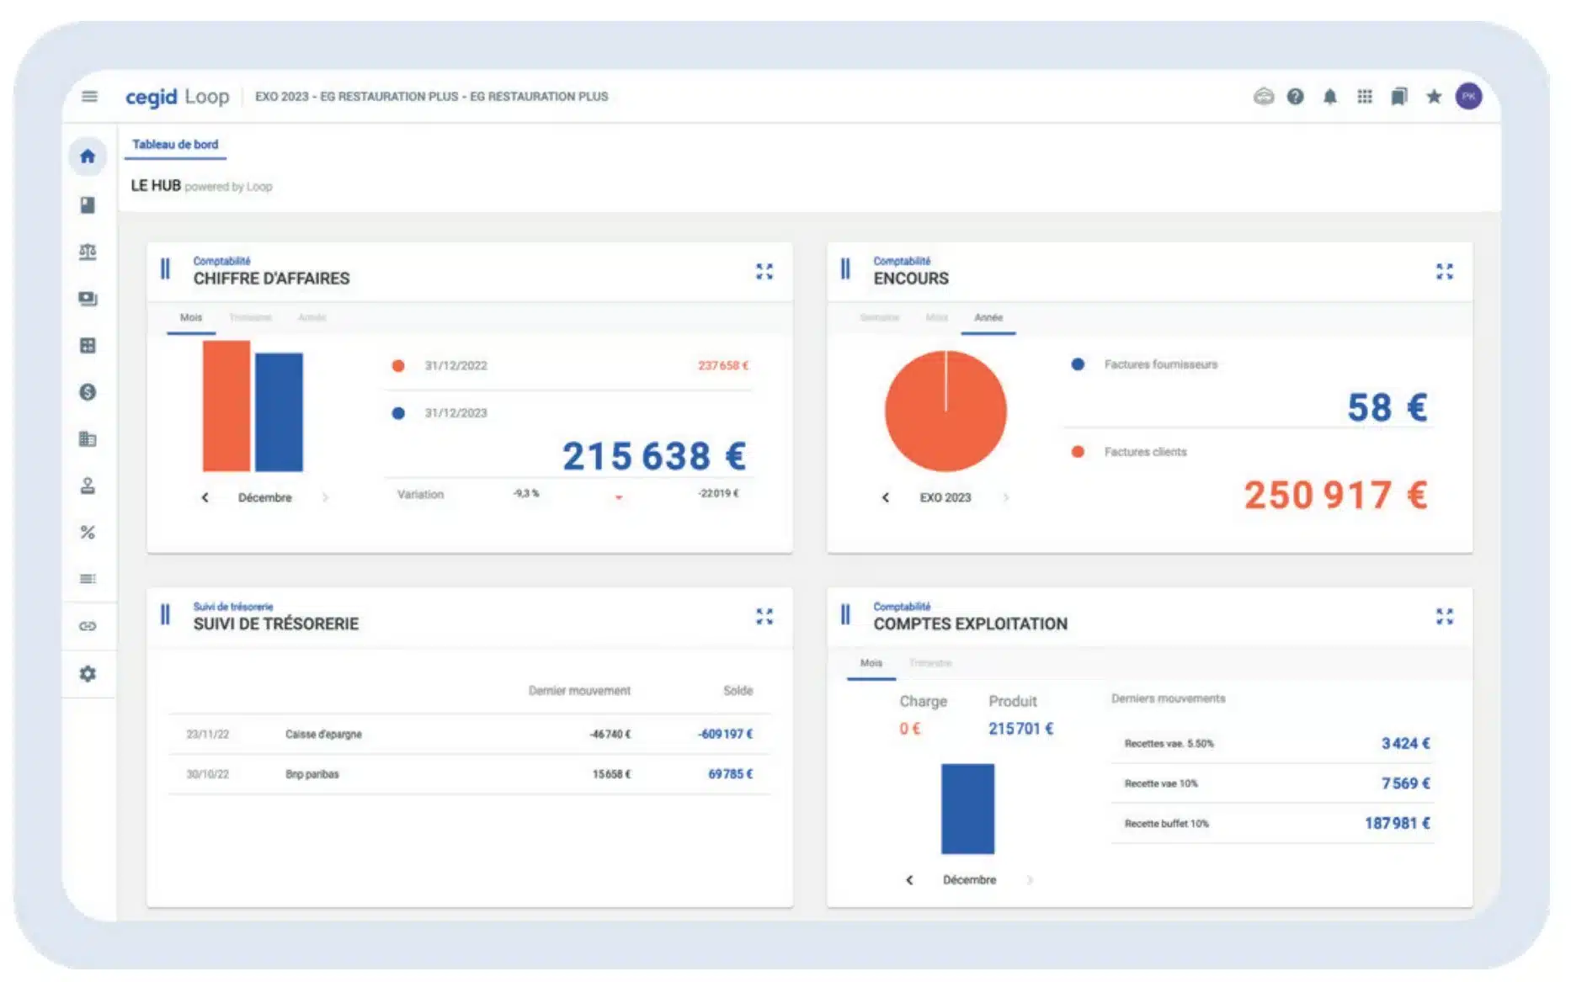Open the percent sidebar icon
This screenshot has width=1571, height=982.
88,533
